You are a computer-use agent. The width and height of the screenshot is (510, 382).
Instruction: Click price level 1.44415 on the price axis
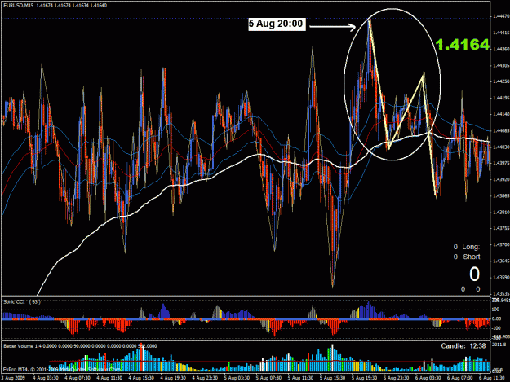pos(501,33)
